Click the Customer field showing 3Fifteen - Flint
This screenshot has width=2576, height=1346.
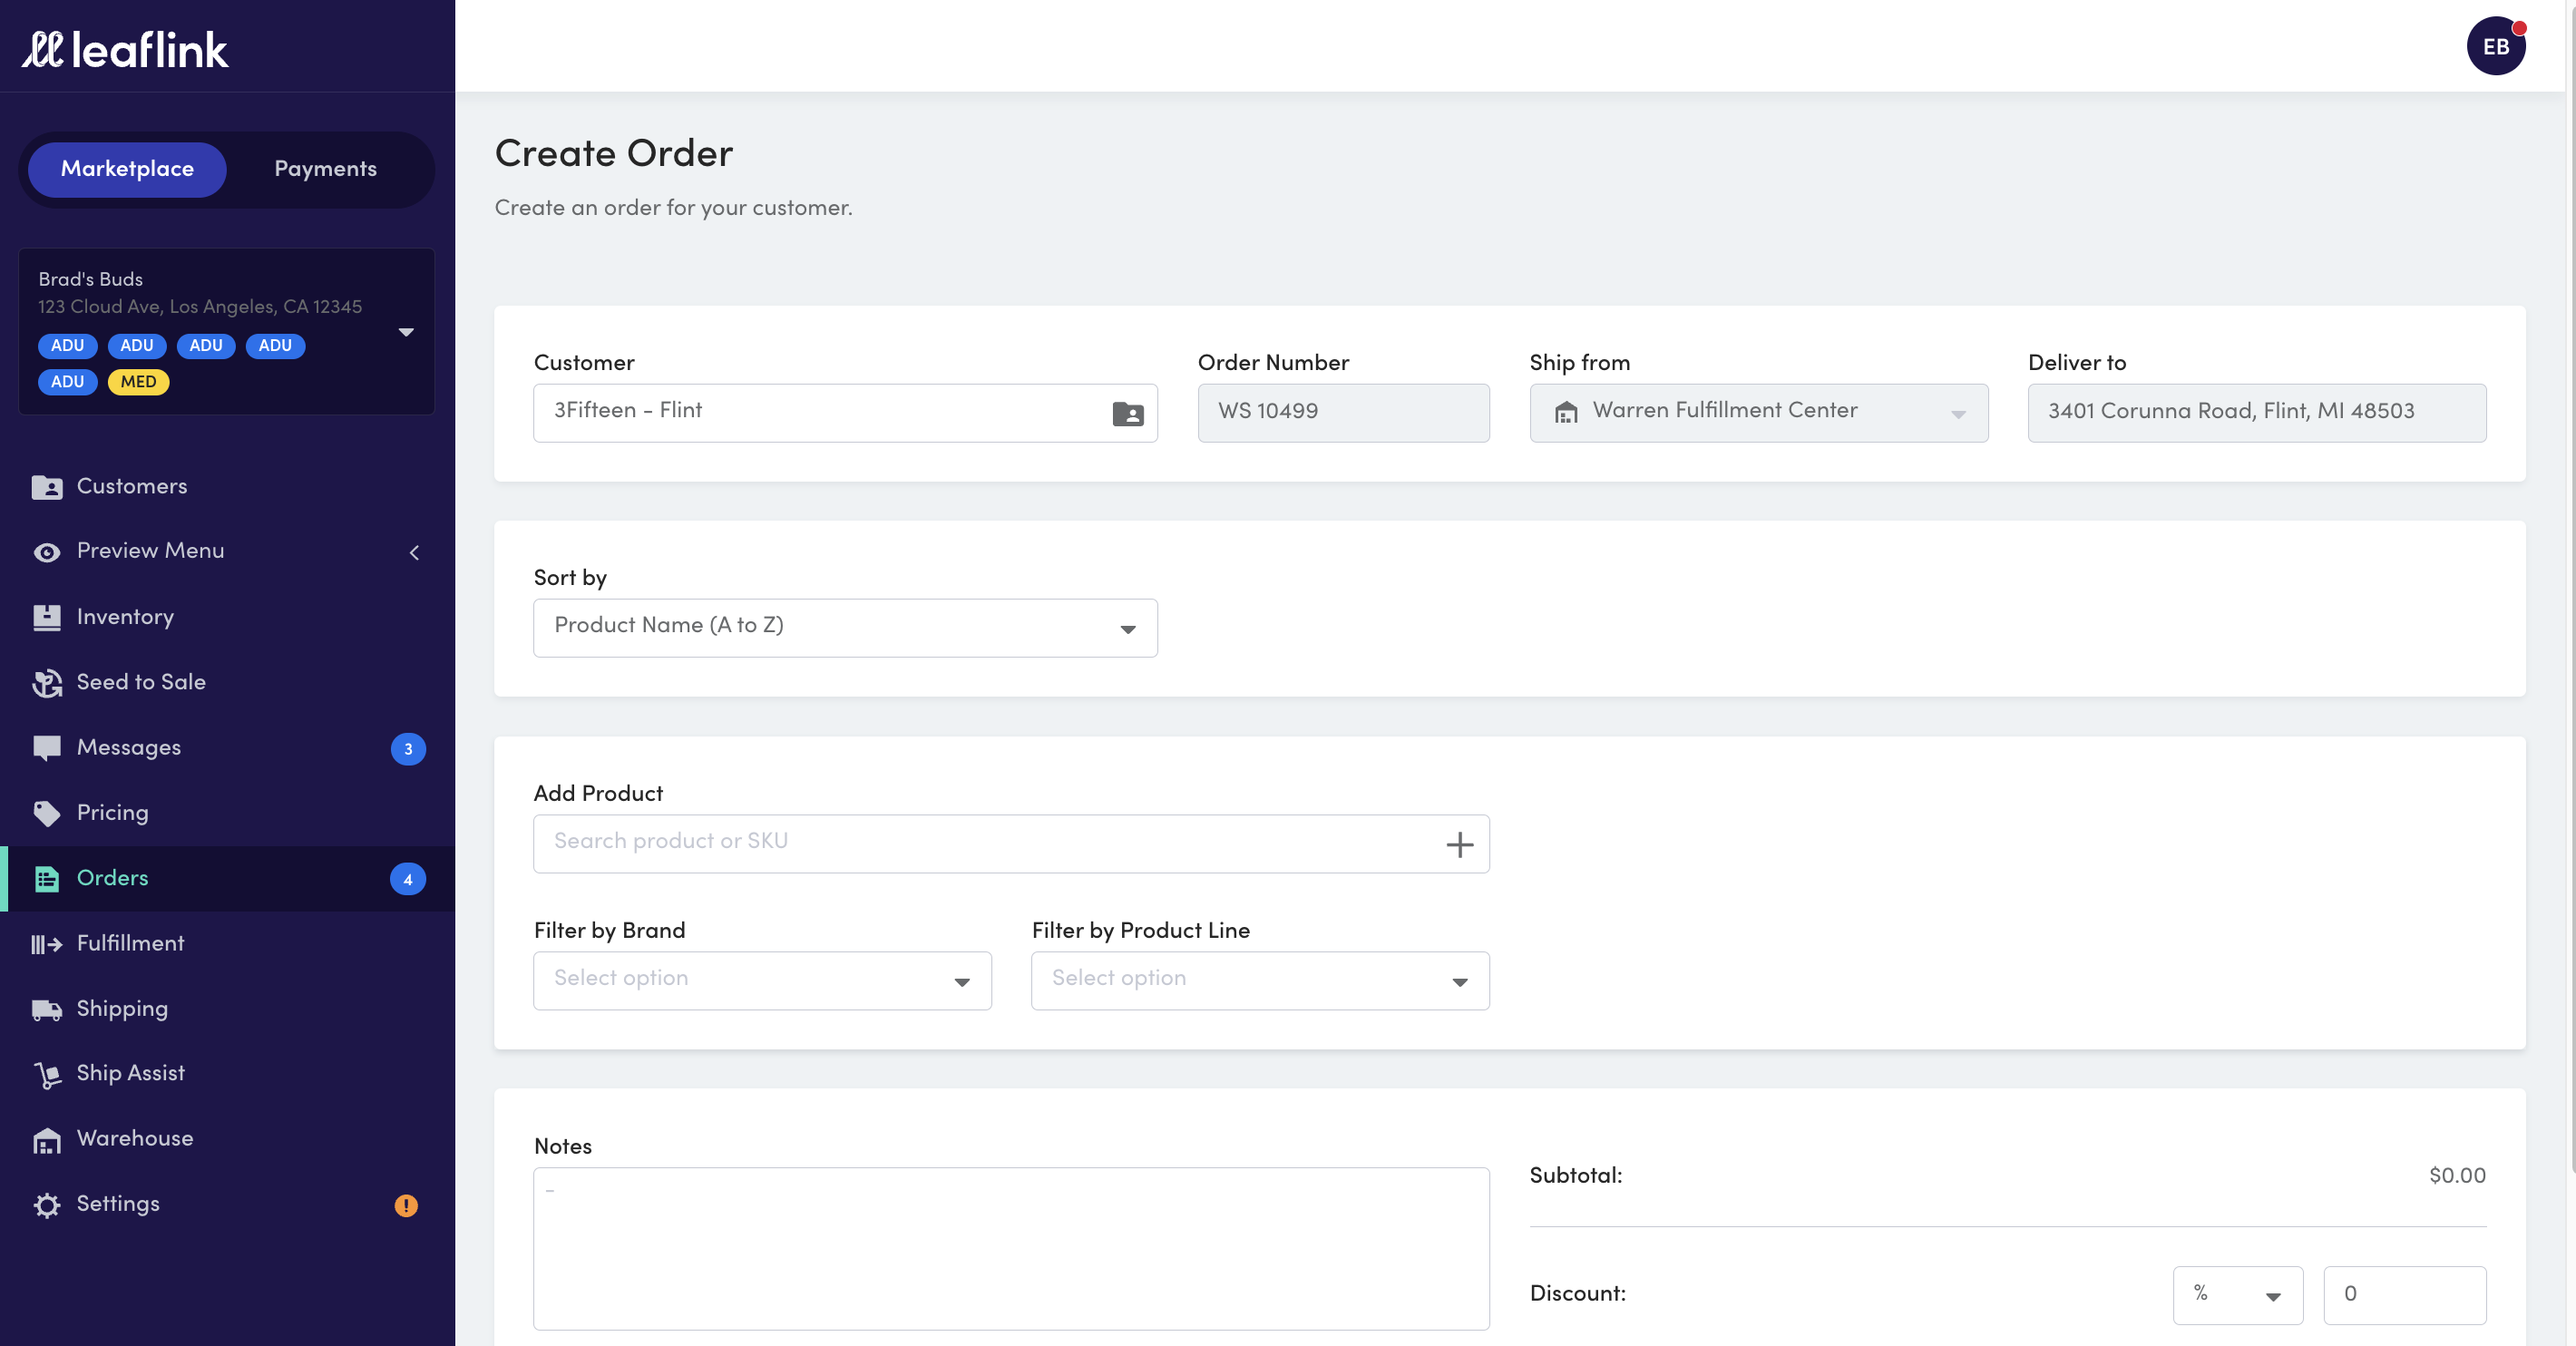[845, 413]
